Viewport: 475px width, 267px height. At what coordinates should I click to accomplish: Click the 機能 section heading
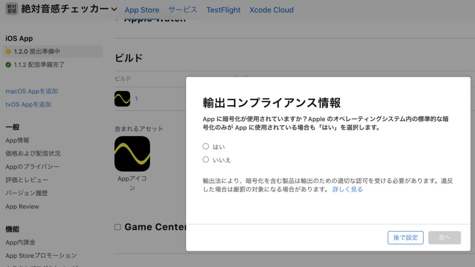pos(13,229)
